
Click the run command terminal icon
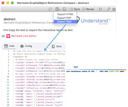(64, 9)
